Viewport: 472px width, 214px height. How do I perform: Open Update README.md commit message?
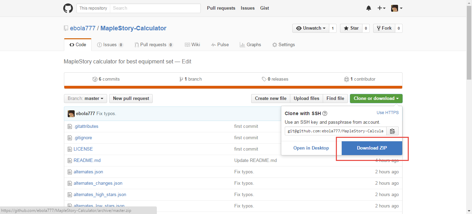(255, 161)
